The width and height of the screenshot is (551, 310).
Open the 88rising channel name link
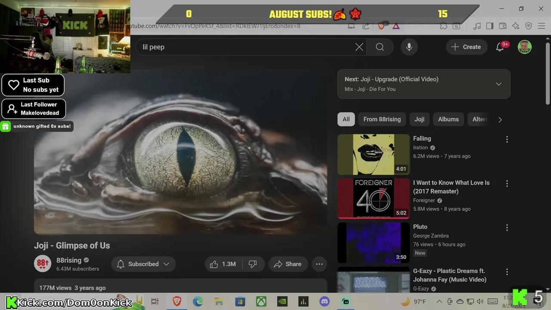pos(69,260)
